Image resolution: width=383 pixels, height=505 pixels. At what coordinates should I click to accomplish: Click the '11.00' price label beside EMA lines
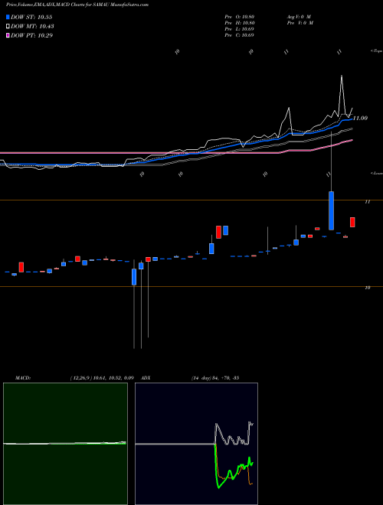(x=360, y=118)
